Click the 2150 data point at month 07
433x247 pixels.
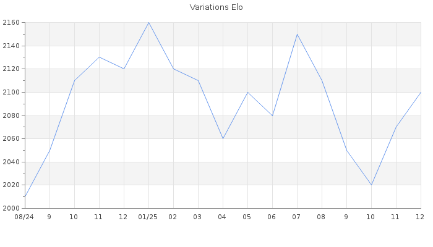point(297,34)
